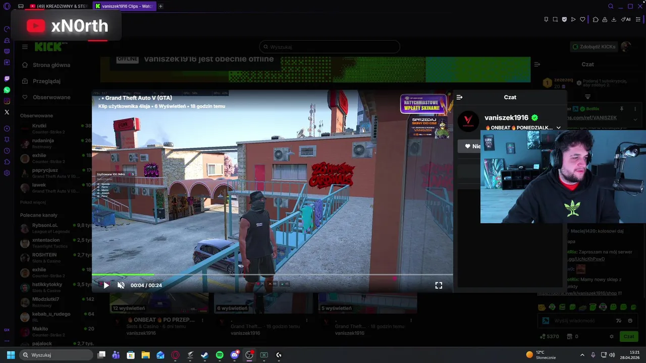Open Krutki followed channel
This screenshot has height=363, width=646.
click(56, 129)
